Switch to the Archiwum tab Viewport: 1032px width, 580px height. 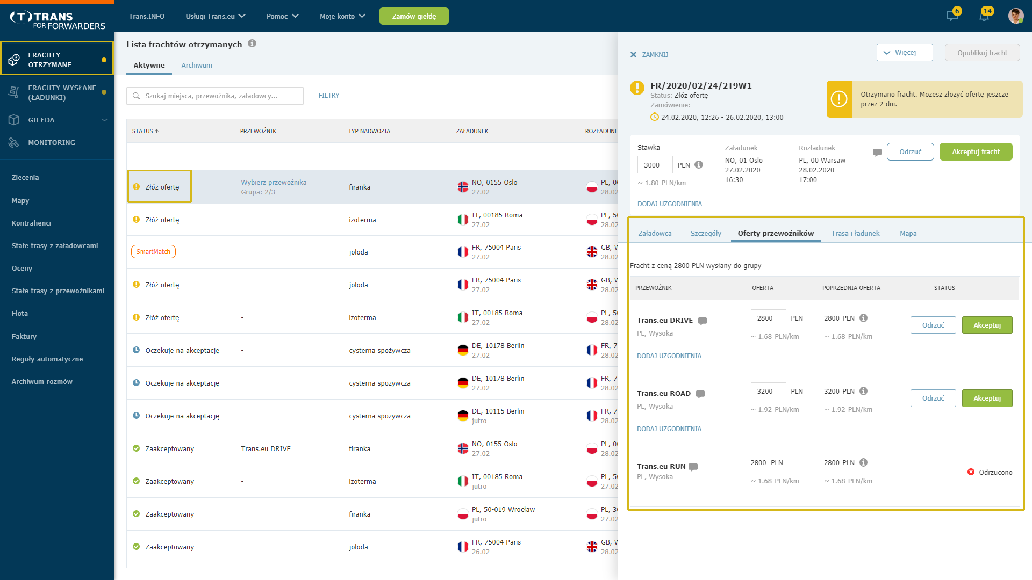pyautogui.click(x=197, y=65)
